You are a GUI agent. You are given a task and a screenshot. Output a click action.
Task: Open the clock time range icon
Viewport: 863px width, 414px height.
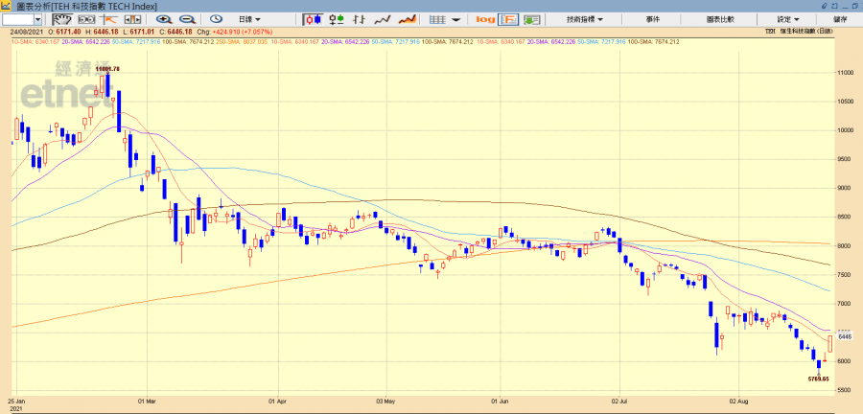click(x=216, y=19)
